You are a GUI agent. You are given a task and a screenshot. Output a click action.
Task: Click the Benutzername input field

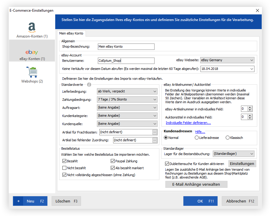pyautogui.click(x=126, y=61)
